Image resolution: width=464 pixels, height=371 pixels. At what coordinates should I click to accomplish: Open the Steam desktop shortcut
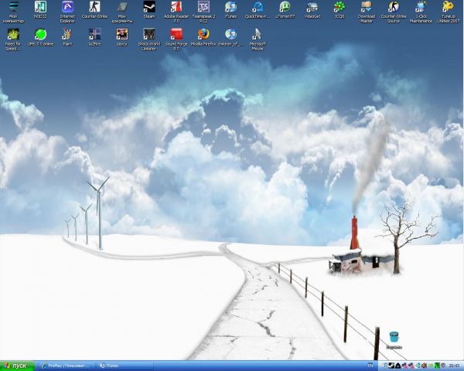click(x=149, y=8)
